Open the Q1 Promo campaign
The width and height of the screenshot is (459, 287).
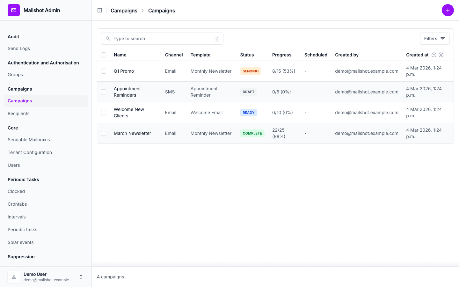point(124,71)
